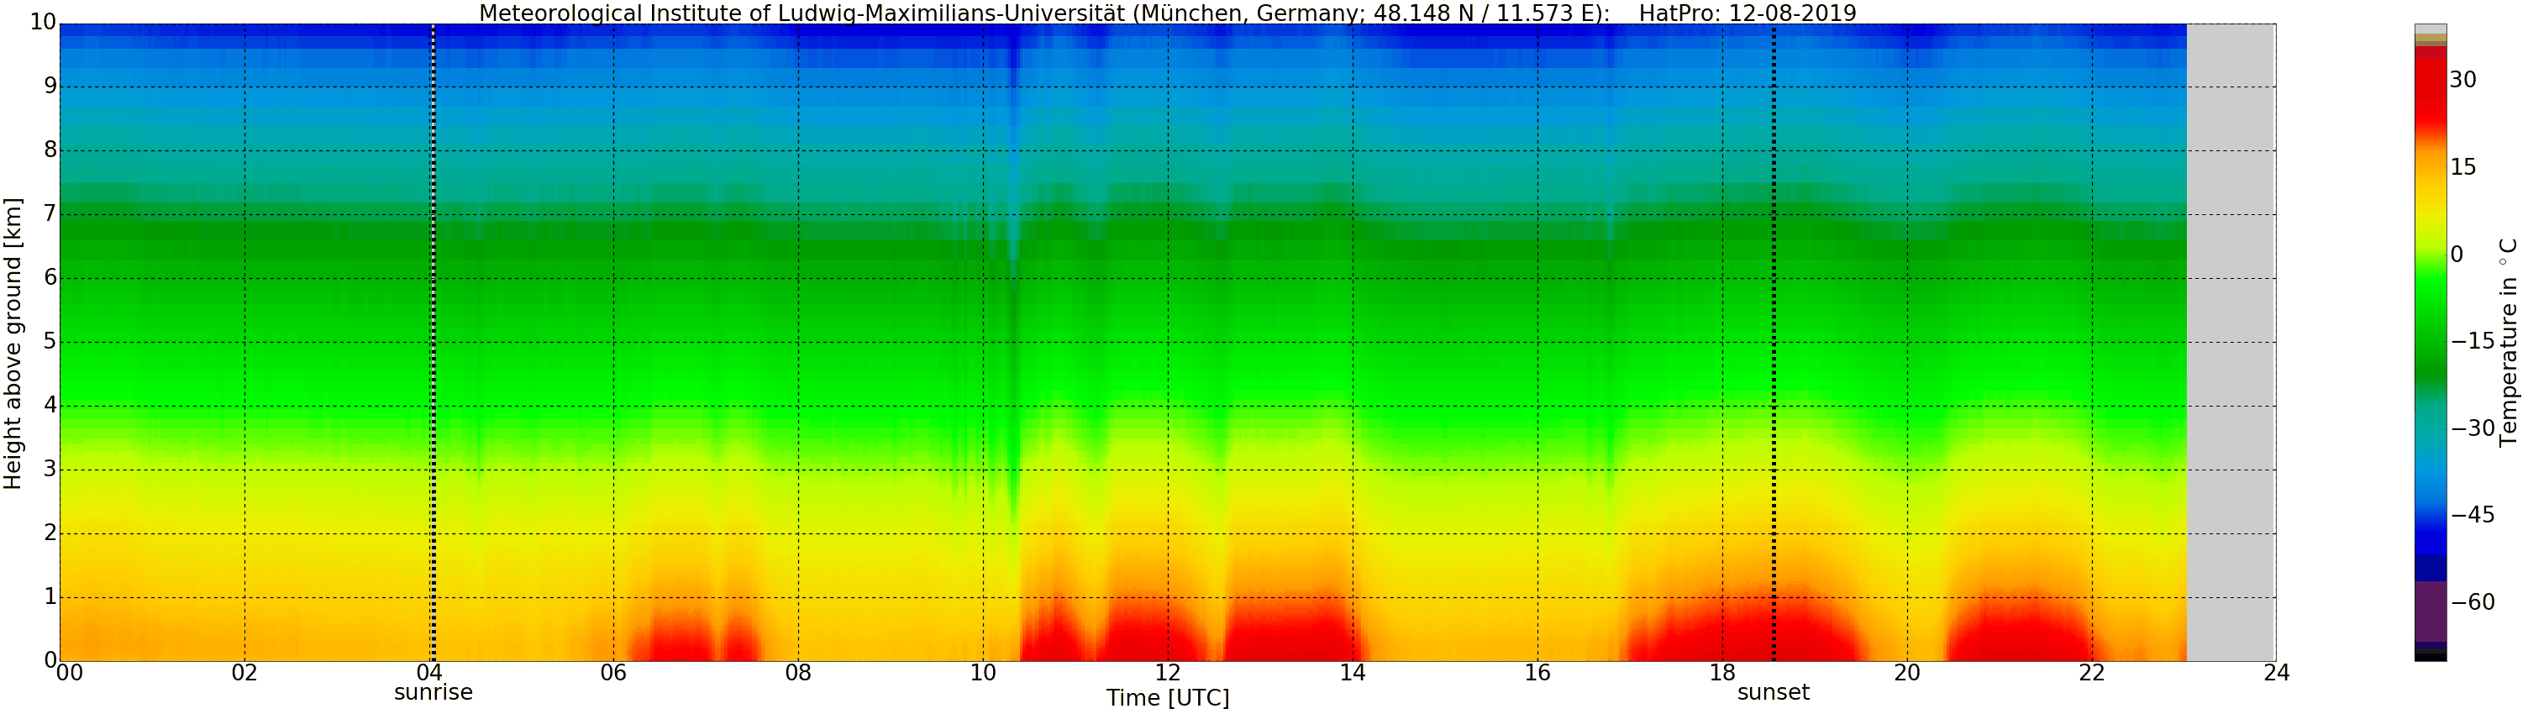Select the "02" tick on the time axis

pyautogui.click(x=244, y=673)
